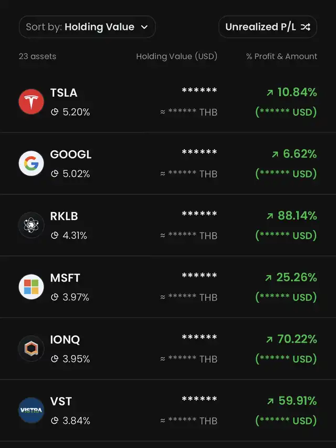
Task: Click the Rocket Lab RKLB logo
Action: tap(31, 225)
